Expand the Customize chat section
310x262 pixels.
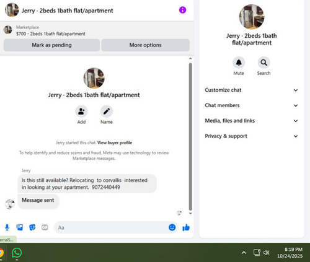252,90
